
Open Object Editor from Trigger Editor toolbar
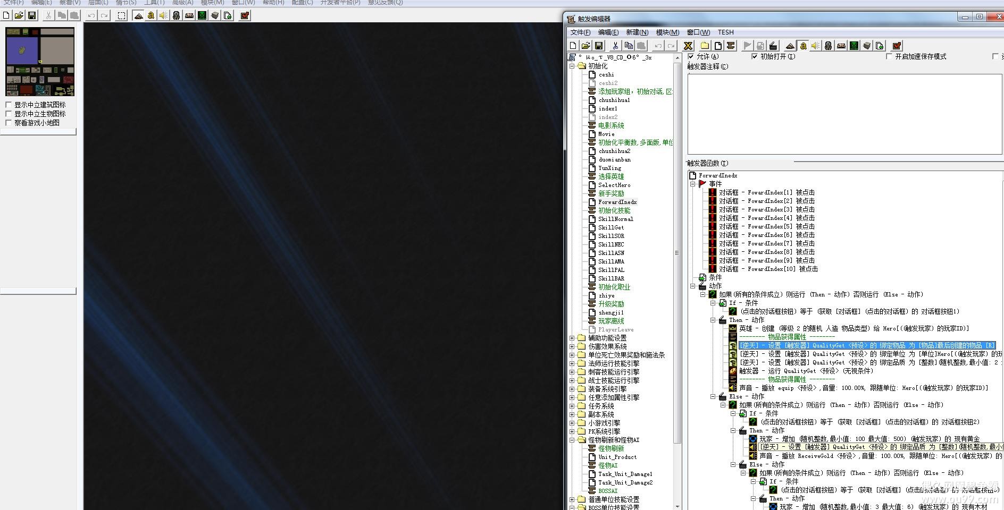click(829, 46)
